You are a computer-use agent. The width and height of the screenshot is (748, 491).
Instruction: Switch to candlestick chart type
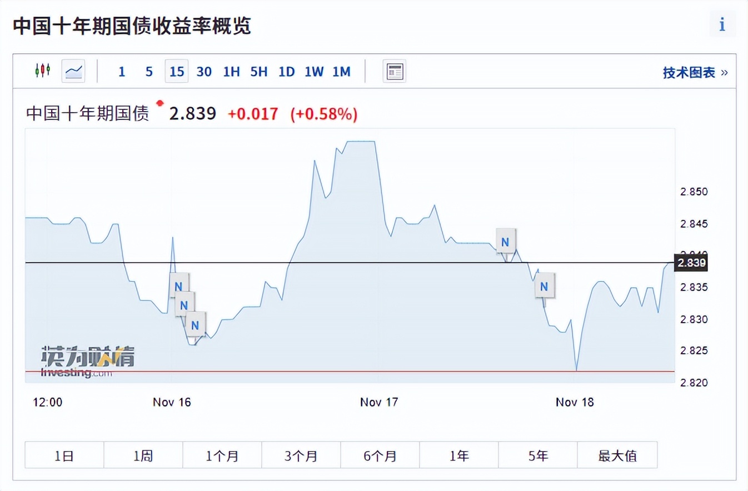[42, 71]
